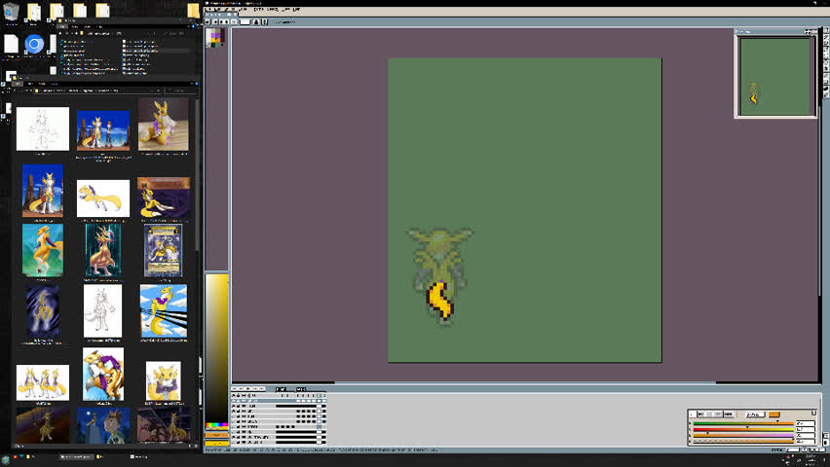
Task: Open the first menu in the editor menu bar
Action: (209, 9)
